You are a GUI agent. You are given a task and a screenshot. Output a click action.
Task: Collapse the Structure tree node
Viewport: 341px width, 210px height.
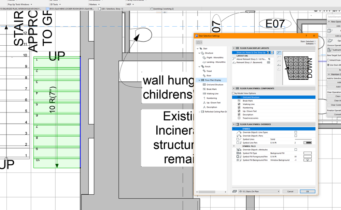(x=199, y=53)
